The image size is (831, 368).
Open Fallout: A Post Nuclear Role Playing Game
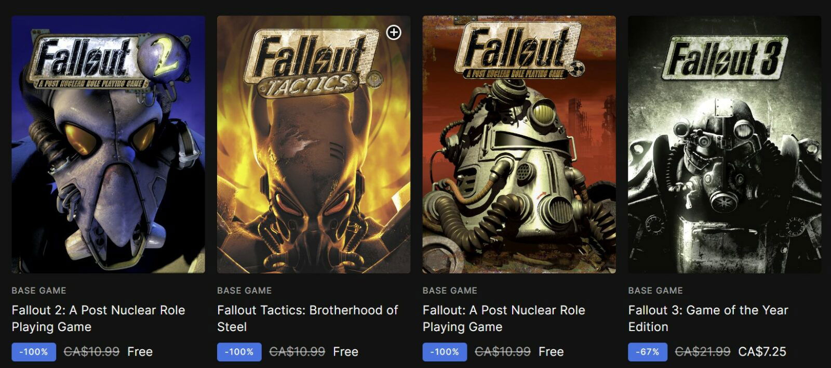click(x=504, y=318)
